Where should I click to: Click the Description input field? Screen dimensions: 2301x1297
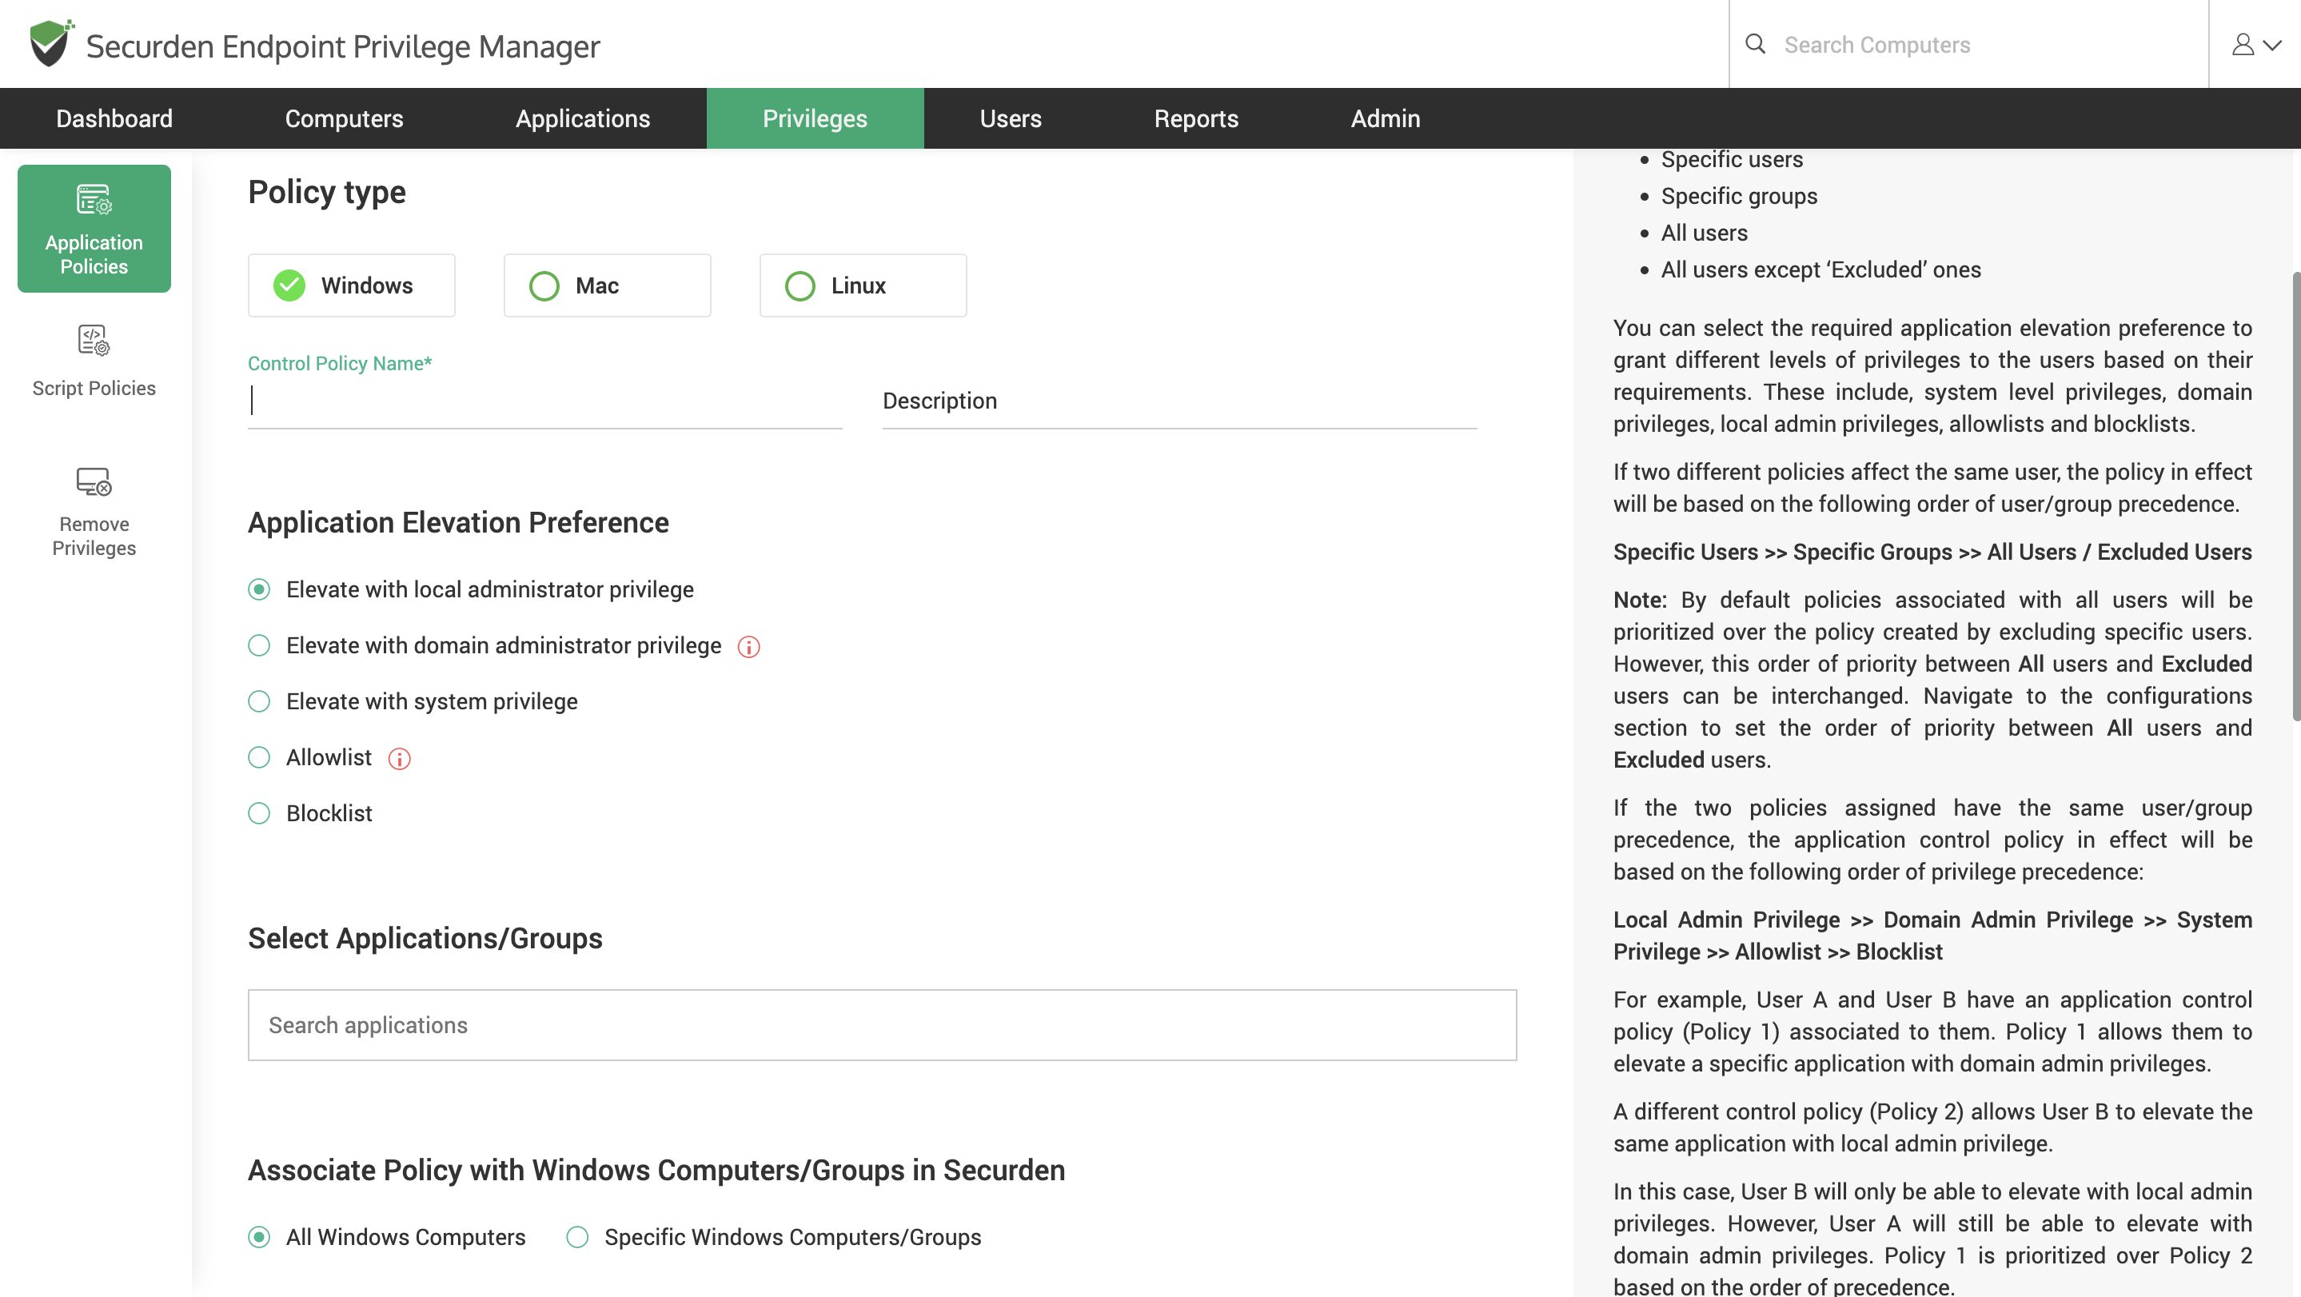tap(1179, 402)
